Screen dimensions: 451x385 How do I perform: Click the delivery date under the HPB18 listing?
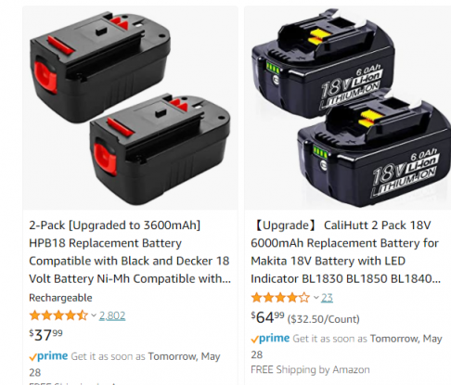click(124, 365)
